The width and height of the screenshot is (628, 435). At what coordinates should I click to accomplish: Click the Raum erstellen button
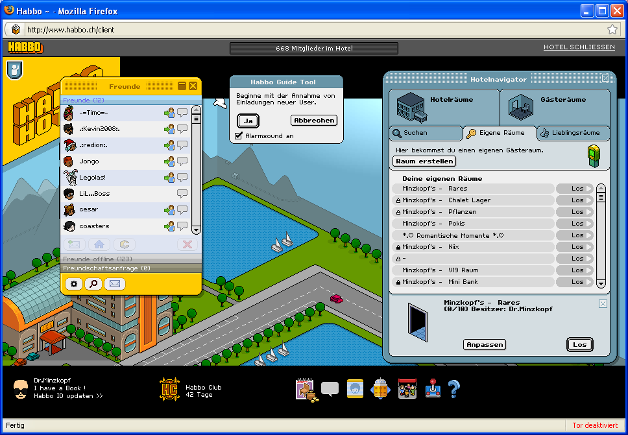(x=424, y=161)
